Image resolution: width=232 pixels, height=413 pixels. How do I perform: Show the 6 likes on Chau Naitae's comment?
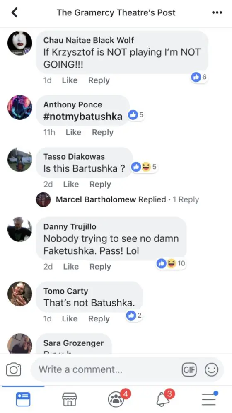tap(199, 77)
